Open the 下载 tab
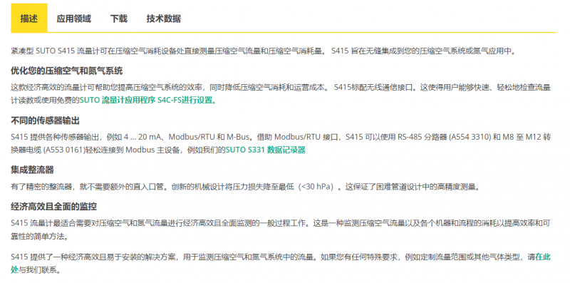The height and width of the screenshot is (283, 570). 119,19
